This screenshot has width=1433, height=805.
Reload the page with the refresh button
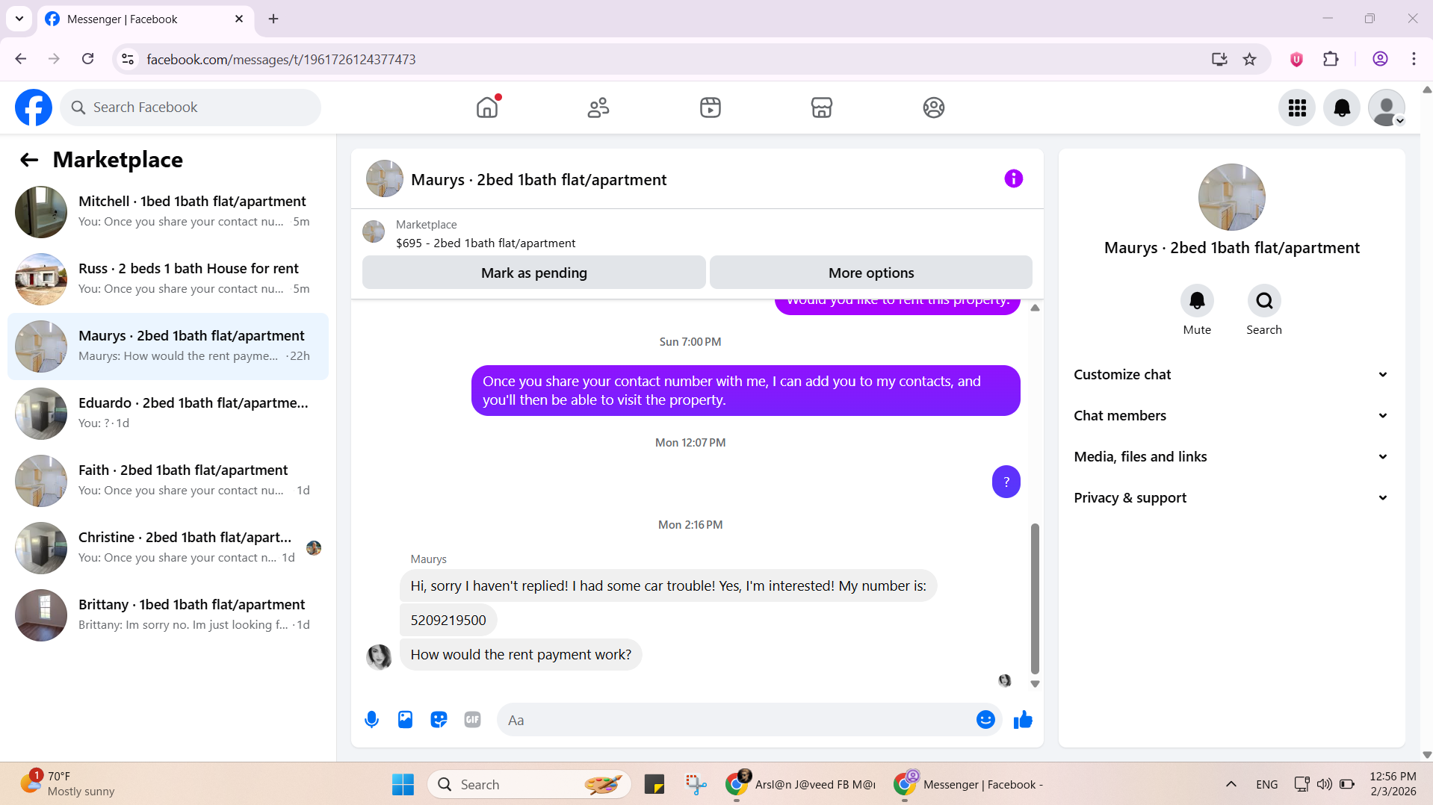point(88,59)
